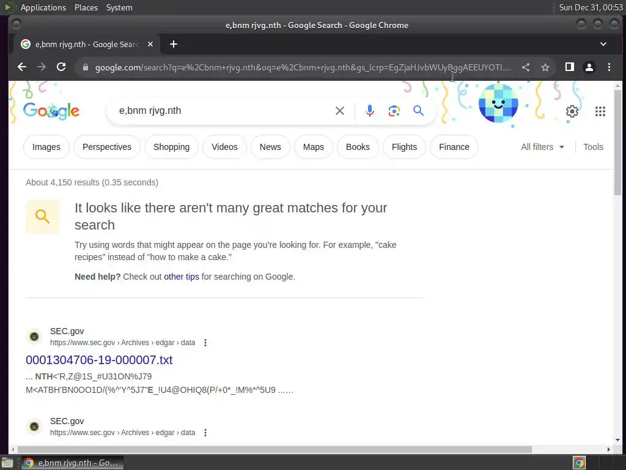Screen dimensions: 626x470
Task: Close the Google Search tab
Action: point(150,44)
